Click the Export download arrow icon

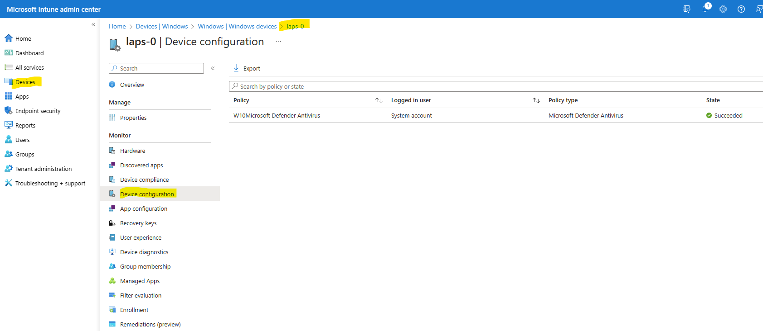(236, 68)
